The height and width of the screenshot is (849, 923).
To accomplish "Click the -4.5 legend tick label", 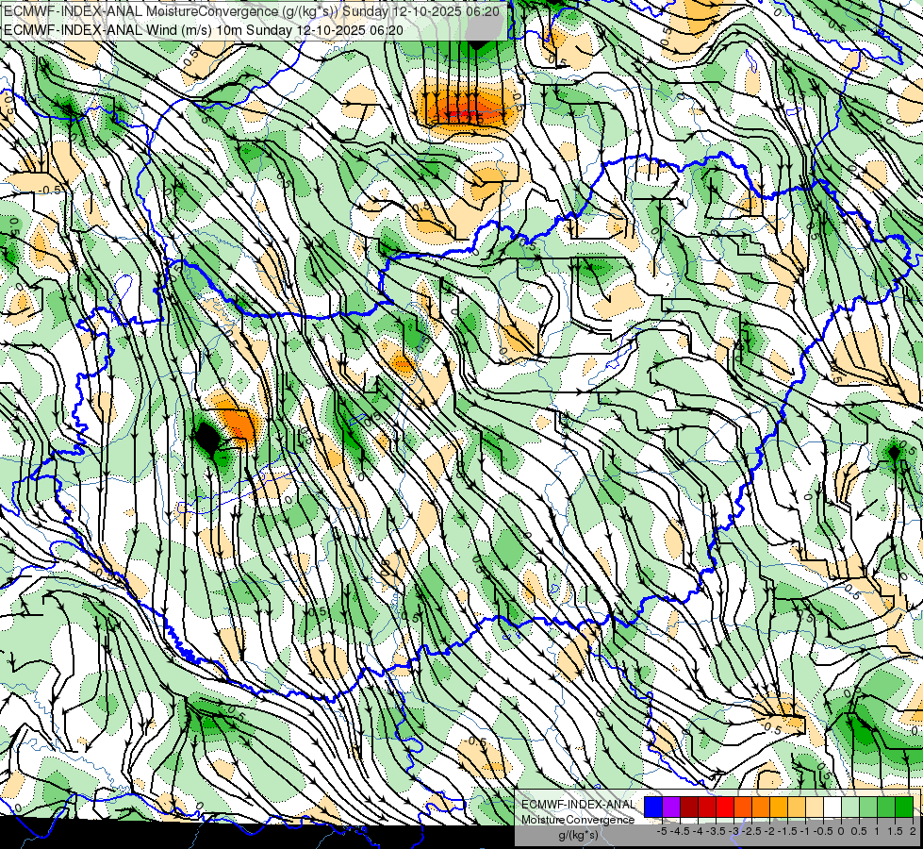I will point(680,831).
